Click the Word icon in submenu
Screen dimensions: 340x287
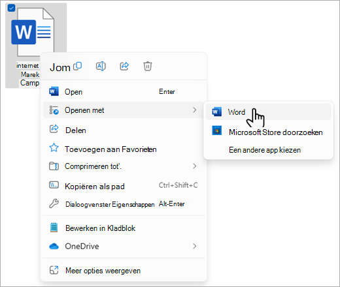216,112
